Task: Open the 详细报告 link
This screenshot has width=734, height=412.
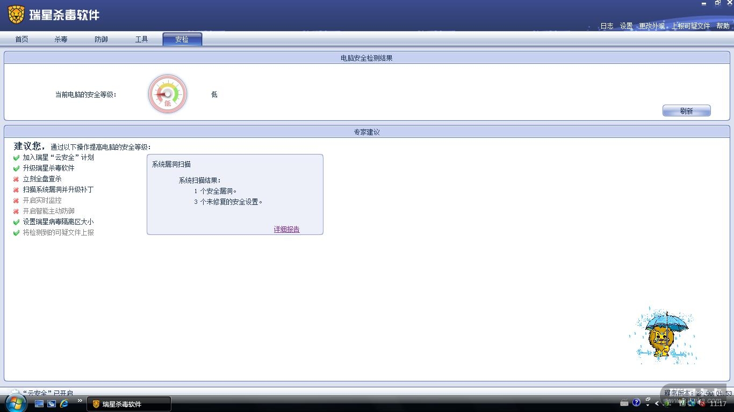Action: tap(287, 229)
